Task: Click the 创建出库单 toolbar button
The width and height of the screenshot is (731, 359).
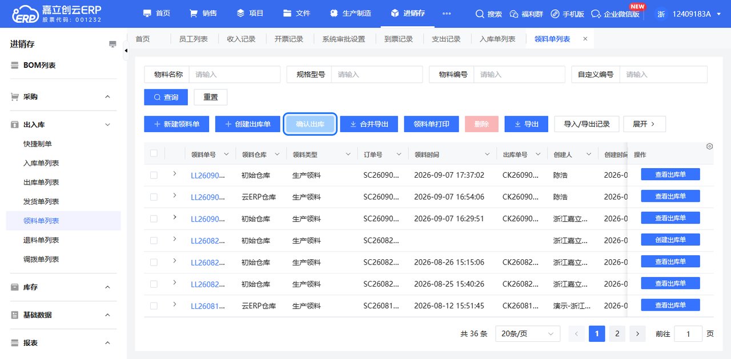Action: click(x=247, y=124)
